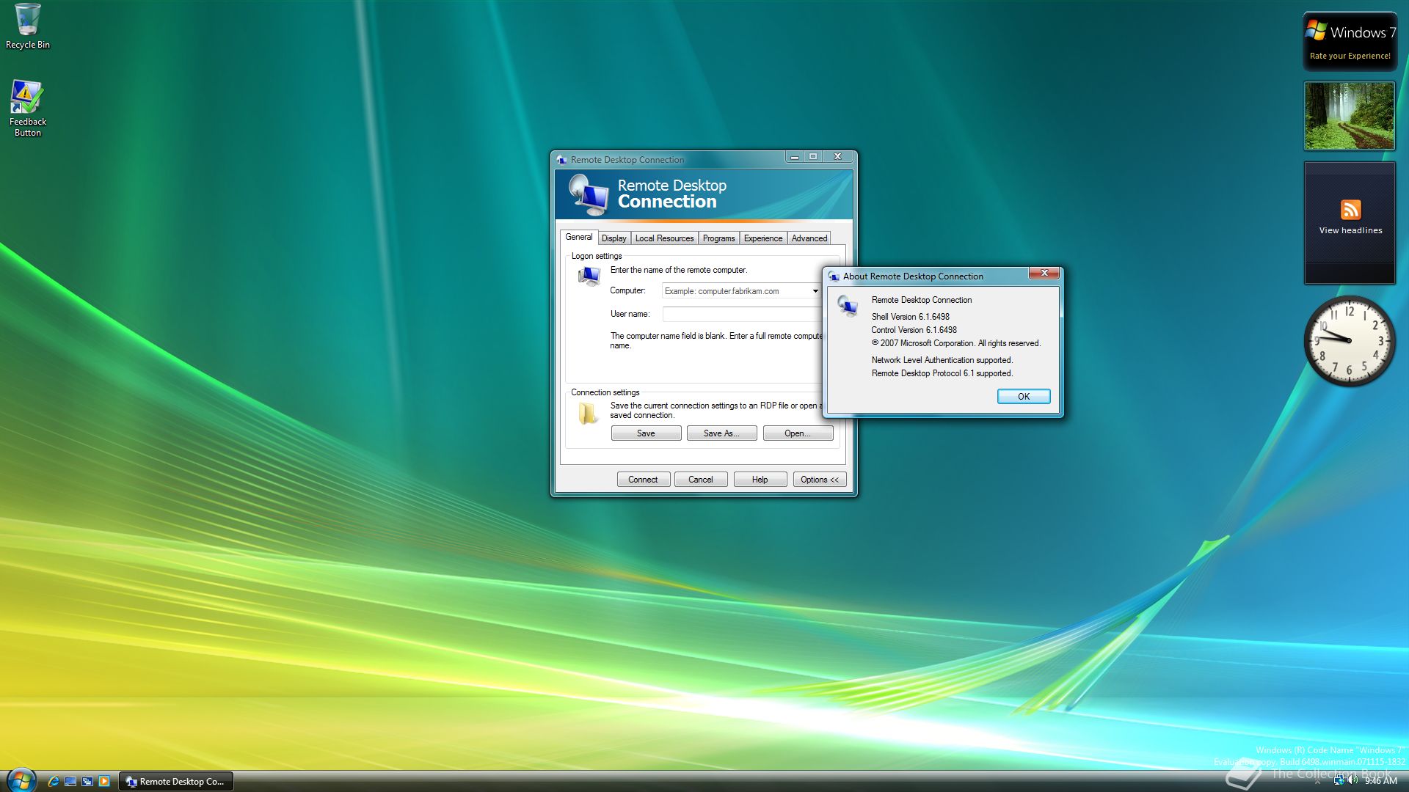This screenshot has width=1409, height=792.
Task: Click Remote Desktop Connection taskbar button
Action: click(x=177, y=781)
